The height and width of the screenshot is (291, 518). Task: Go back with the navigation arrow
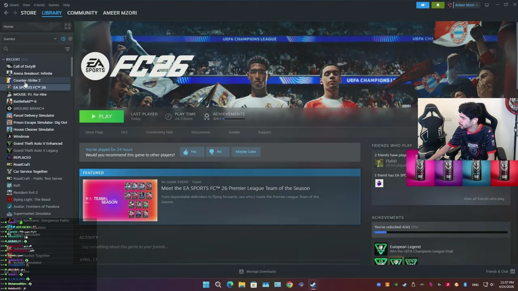coord(6,13)
